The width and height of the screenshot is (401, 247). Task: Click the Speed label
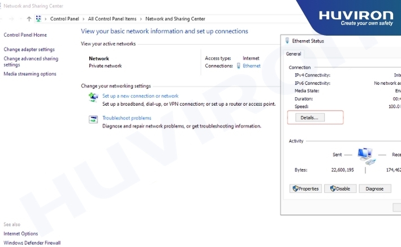(301, 107)
